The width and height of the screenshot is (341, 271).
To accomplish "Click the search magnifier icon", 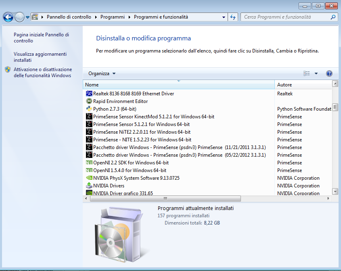I will [x=333, y=17].
